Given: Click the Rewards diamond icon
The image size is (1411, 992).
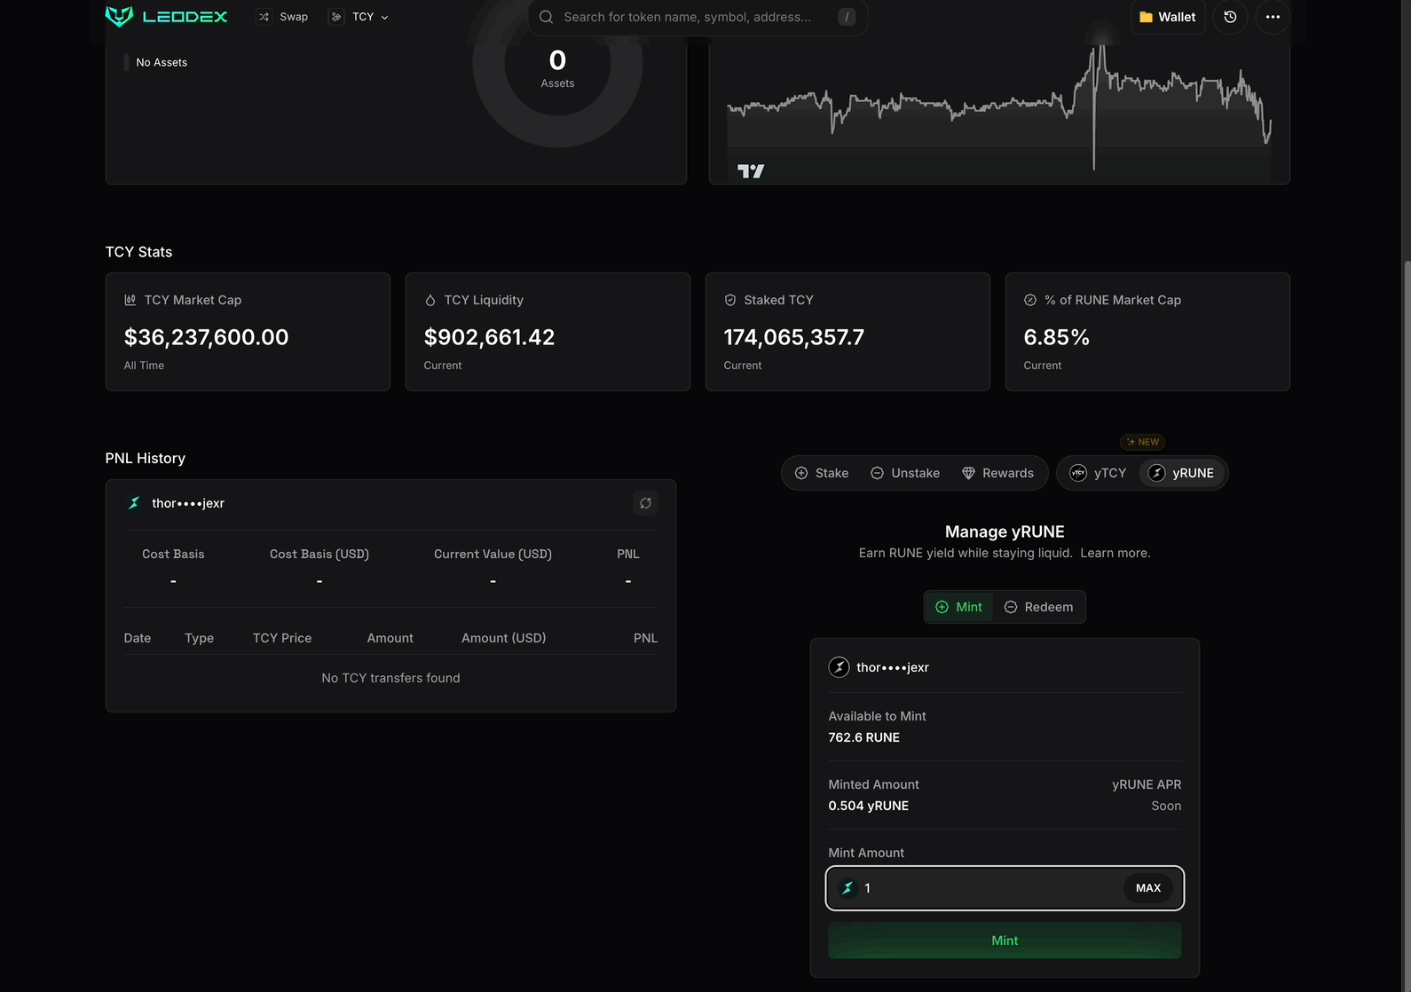Looking at the screenshot, I should [x=968, y=473].
